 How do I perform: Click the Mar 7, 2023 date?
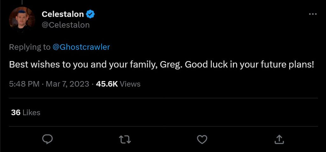[67, 84]
